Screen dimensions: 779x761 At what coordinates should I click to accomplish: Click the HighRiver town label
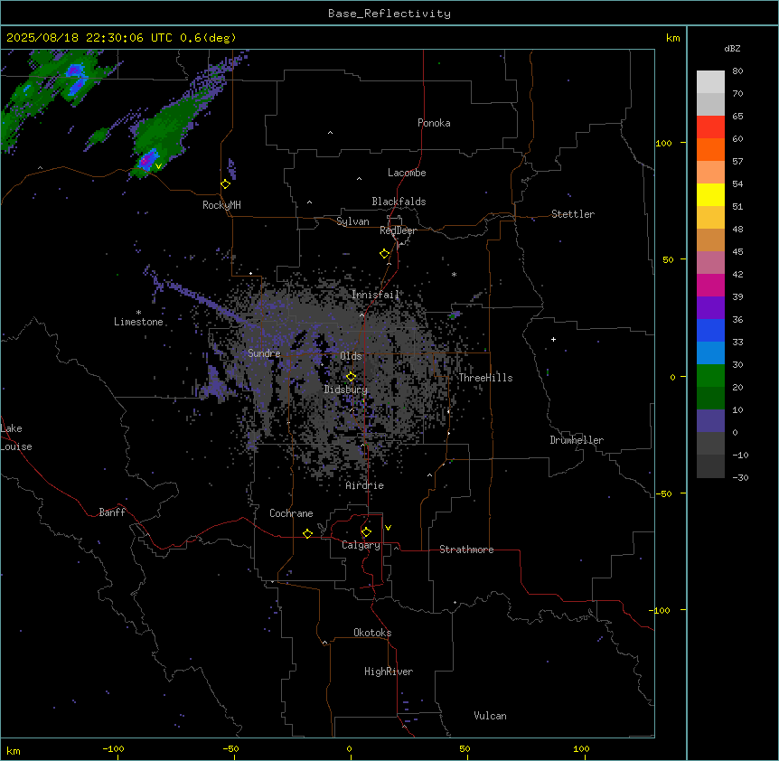coord(389,672)
